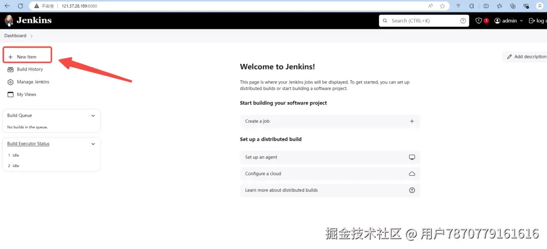This screenshot has height=249, width=547.
Task: Click the My Views window icon
Action: tap(10, 94)
